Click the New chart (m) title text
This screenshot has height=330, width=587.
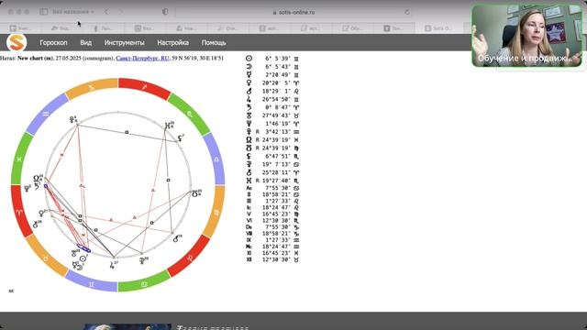[36, 59]
